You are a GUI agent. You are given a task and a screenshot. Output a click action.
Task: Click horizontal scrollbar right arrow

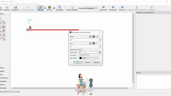pyautogui.click(x=131, y=88)
